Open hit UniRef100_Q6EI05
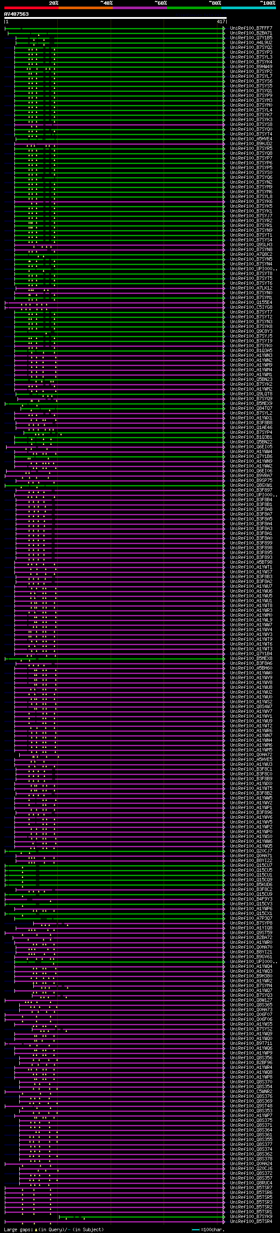The width and height of the screenshot is (280, 1233). pyautogui.click(x=251, y=447)
